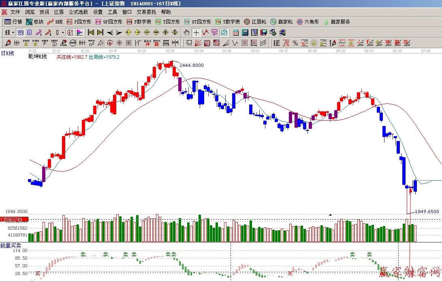Click the P四方形 toolbar button
The height and width of the screenshot is (282, 442).
point(79,22)
